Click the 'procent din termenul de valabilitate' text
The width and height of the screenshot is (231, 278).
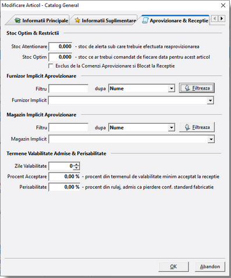(x=151, y=176)
